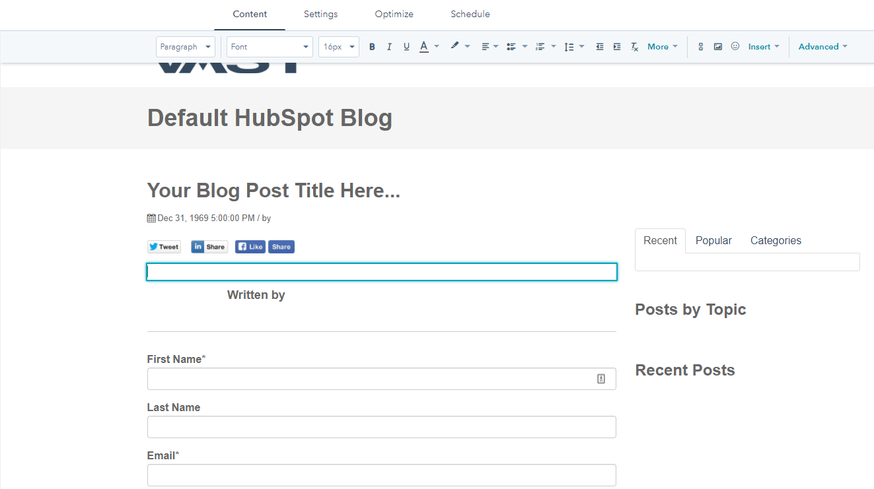
Task: Click the LinkedIn Share button
Action: tap(209, 247)
